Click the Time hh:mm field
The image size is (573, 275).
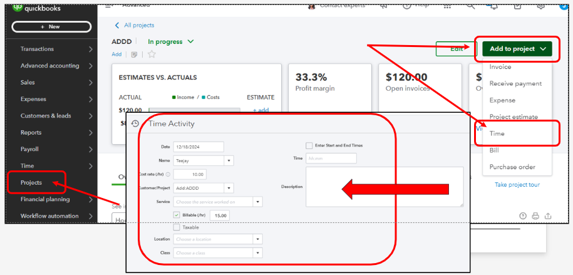331,158
